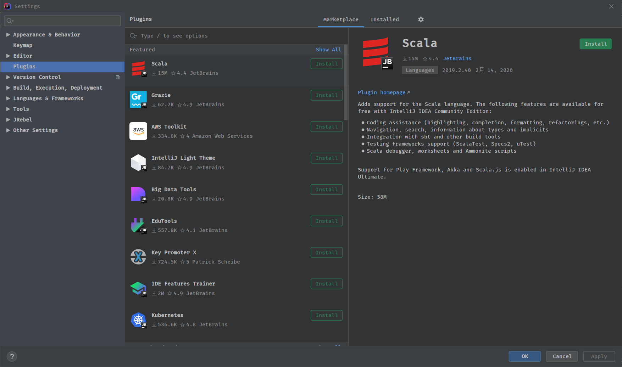Expand Build, Execution, Deployment node
622x367 pixels.
[8, 88]
